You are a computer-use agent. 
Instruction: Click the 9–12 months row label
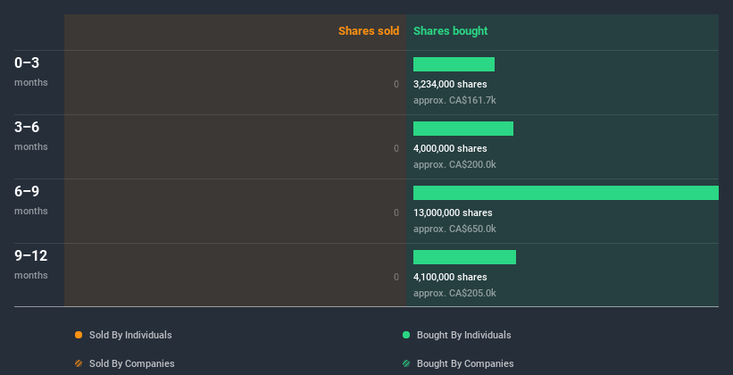tap(31, 264)
